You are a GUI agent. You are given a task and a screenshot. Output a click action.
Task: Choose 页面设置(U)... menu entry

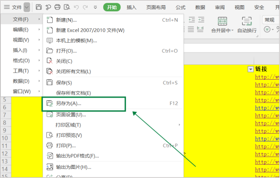tap(113, 115)
